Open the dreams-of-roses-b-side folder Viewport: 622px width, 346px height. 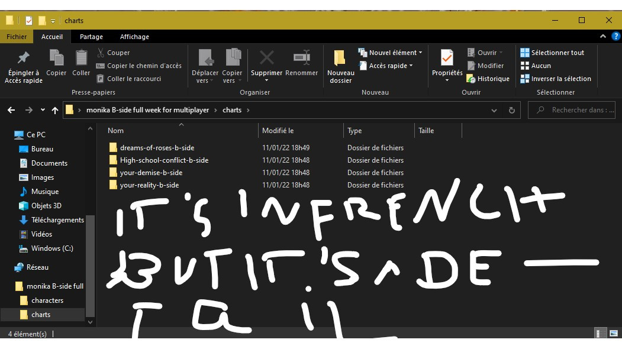click(x=157, y=148)
